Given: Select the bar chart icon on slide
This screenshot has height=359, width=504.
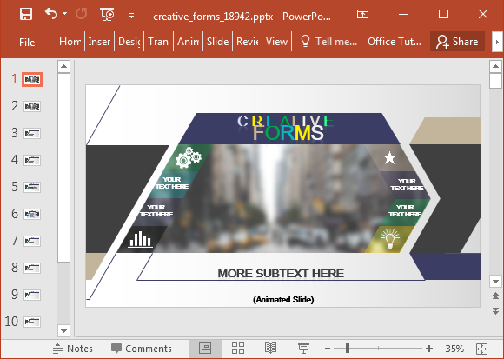Looking at the screenshot, I should (x=140, y=239).
